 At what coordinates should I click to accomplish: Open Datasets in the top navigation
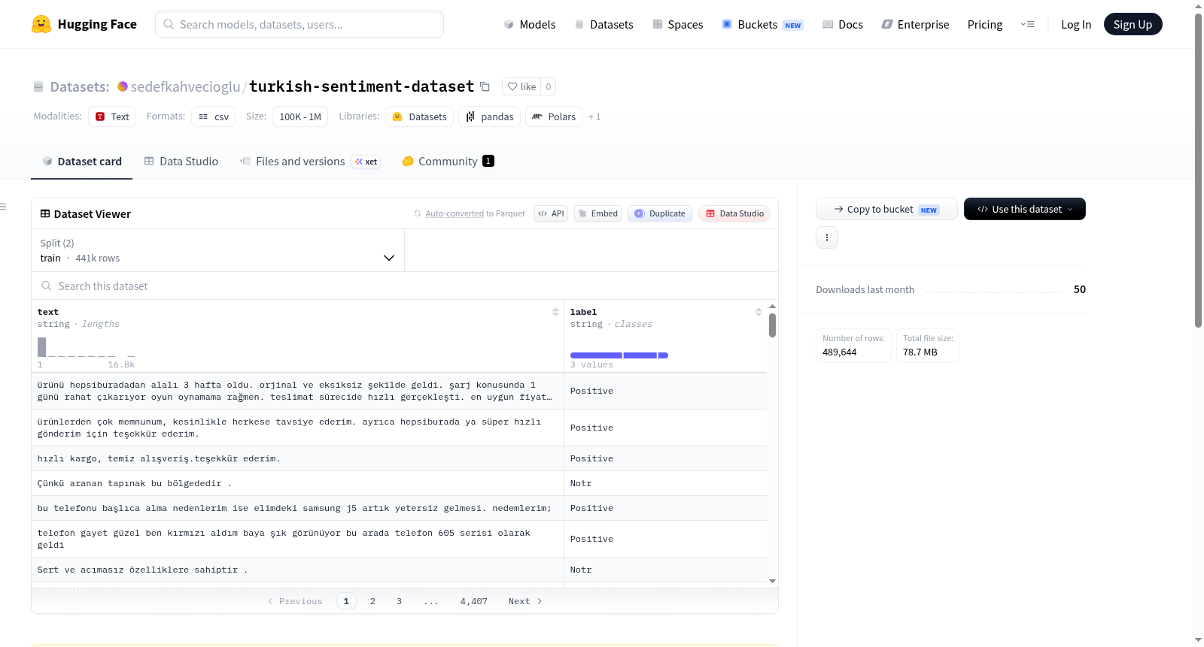coord(604,25)
